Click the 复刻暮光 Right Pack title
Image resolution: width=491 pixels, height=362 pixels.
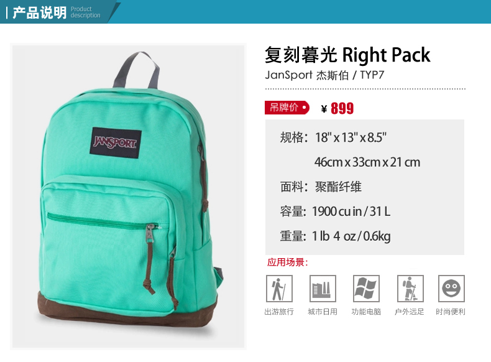[x=347, y=55]
